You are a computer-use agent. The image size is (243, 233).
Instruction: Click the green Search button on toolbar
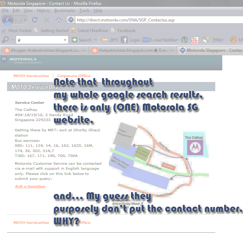[x=81, y=40]
